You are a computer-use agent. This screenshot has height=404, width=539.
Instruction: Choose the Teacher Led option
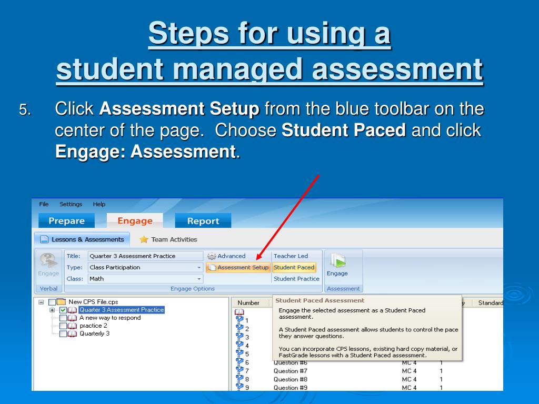click(x=291, y=256)
